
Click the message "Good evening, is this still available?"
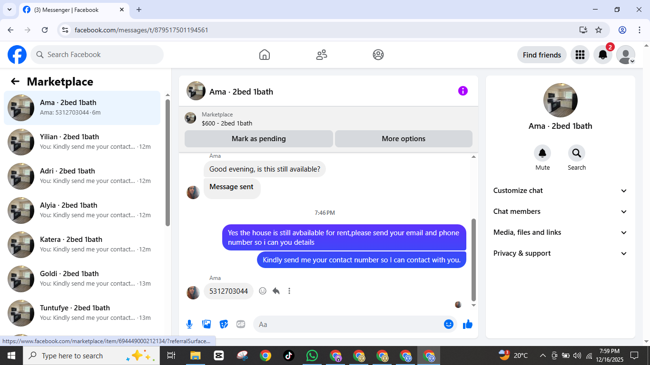pyautogui.click(x=265, y=169)
